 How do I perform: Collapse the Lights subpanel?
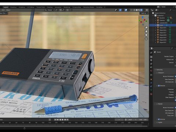point(157,122)
